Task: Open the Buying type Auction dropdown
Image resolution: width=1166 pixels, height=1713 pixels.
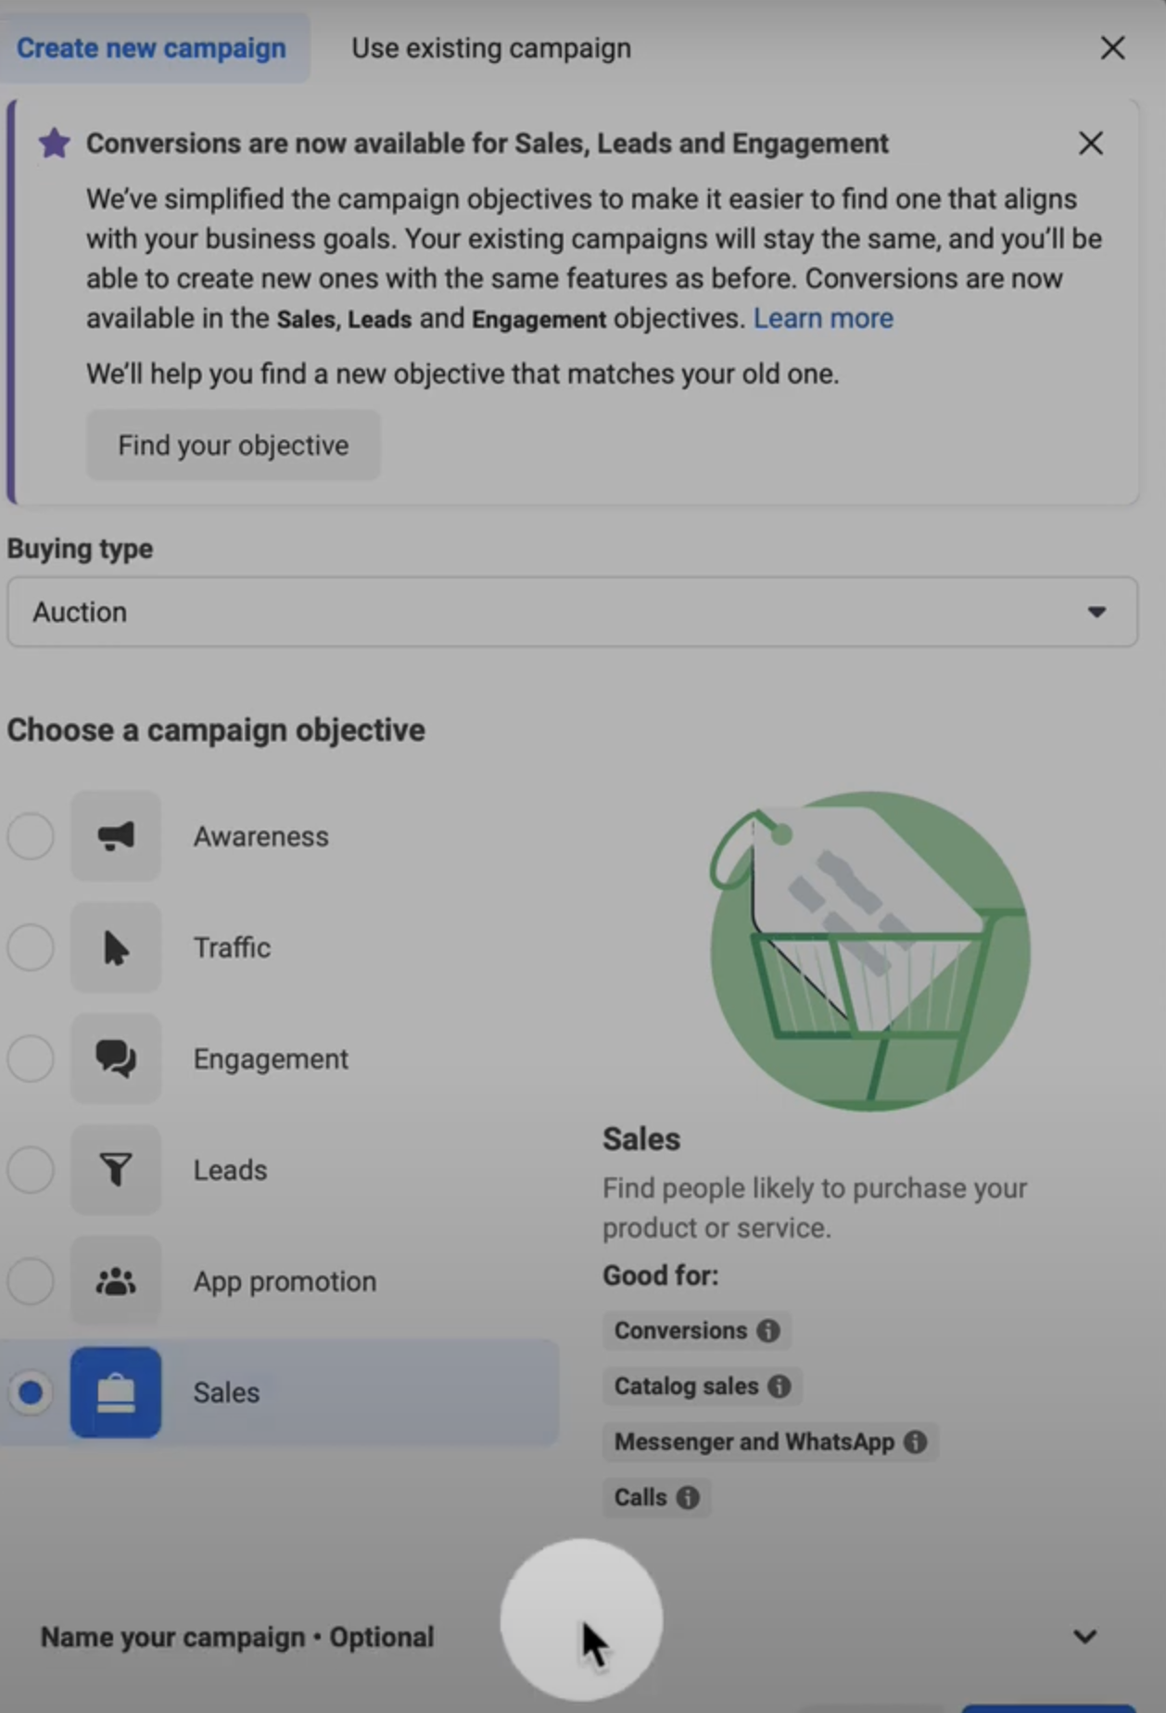Action: 572,612
